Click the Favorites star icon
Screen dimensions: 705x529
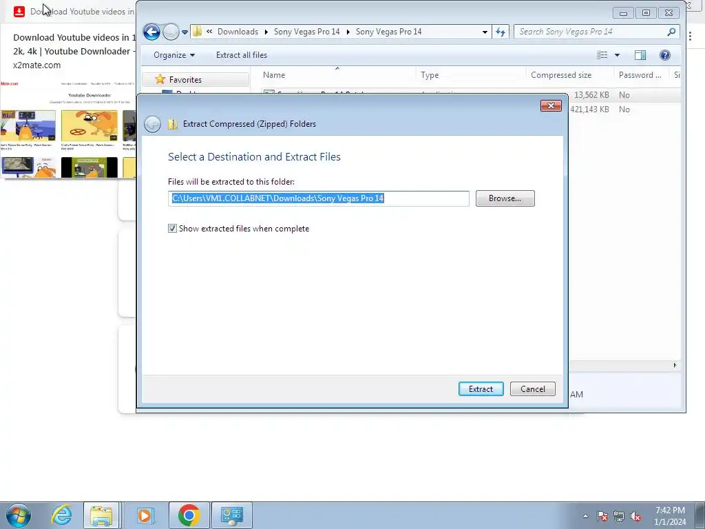point(160,79)
